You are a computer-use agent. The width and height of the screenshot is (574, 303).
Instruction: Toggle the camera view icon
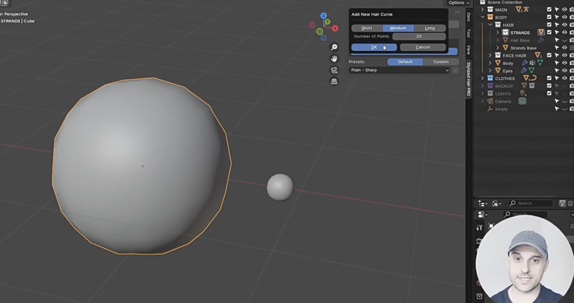tap(334, 70)
